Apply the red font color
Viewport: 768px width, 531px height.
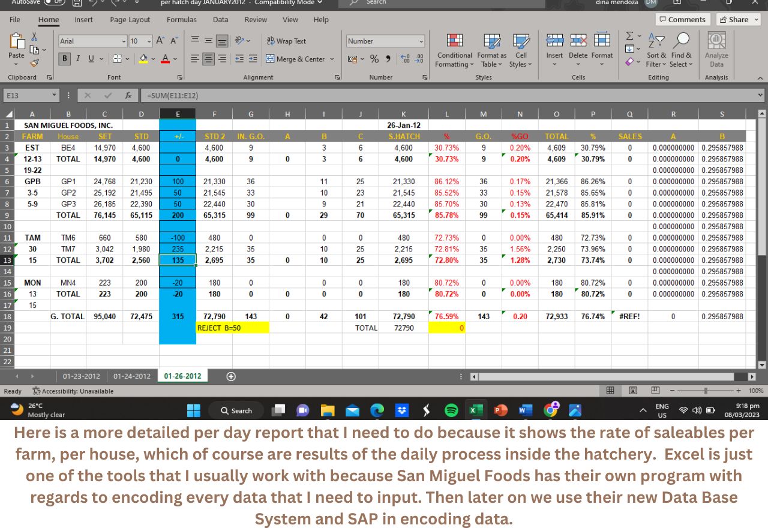[166, 59]
